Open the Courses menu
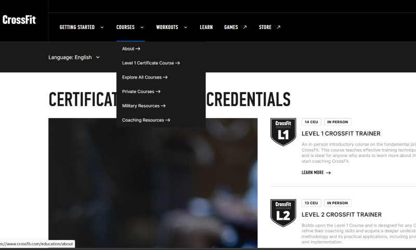This screenshot has height=250, width=416. click(125, 28)
